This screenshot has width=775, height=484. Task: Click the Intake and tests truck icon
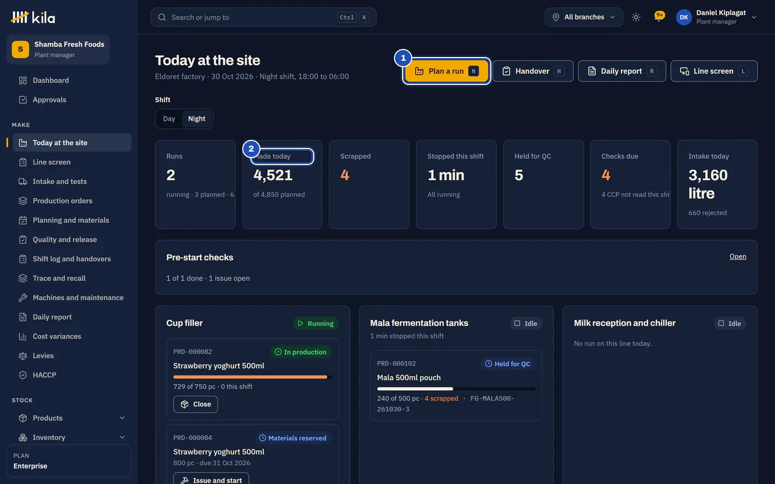click(x=23, y=181)
